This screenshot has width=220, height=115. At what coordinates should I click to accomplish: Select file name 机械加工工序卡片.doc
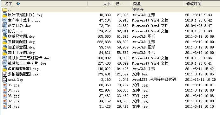(x=27, y=63)
